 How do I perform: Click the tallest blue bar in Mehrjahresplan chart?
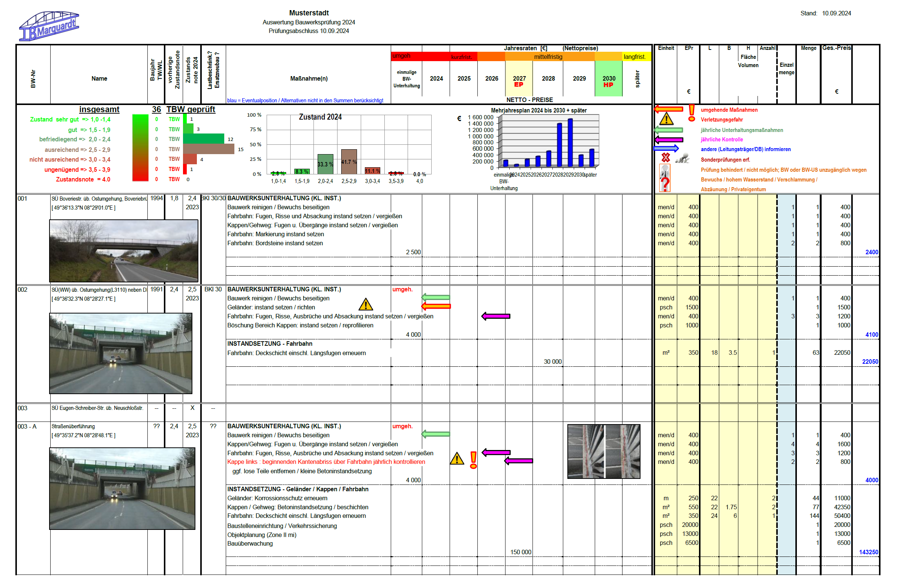pyautogui.click(x=570, y=142)
